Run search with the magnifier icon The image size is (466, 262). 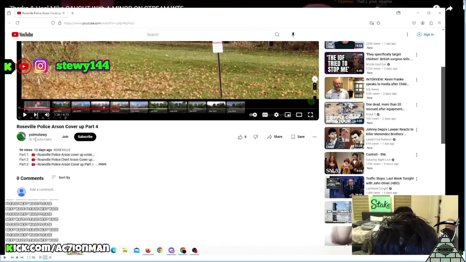point(277,35)
